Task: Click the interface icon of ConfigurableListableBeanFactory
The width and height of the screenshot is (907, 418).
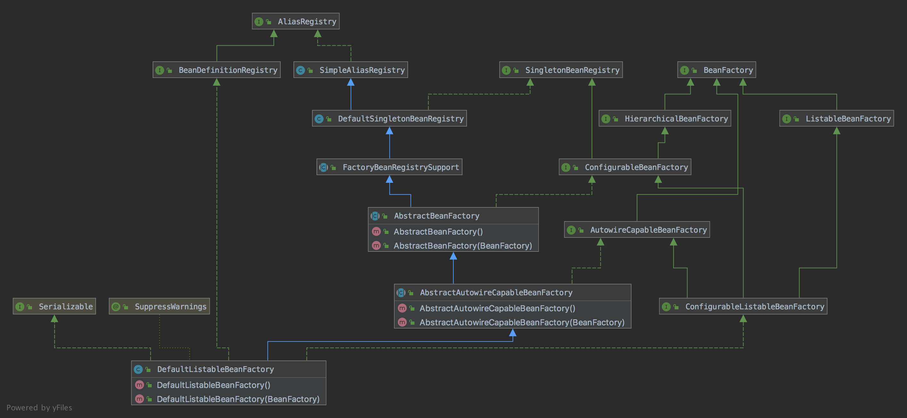Action: click(666, 306)
